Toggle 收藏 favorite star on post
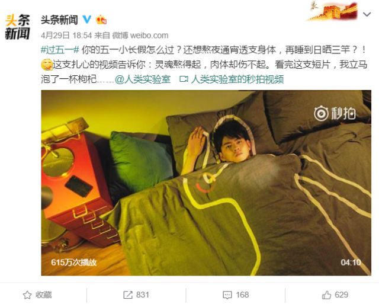This screenshot has width=379, height=307. 37,295
